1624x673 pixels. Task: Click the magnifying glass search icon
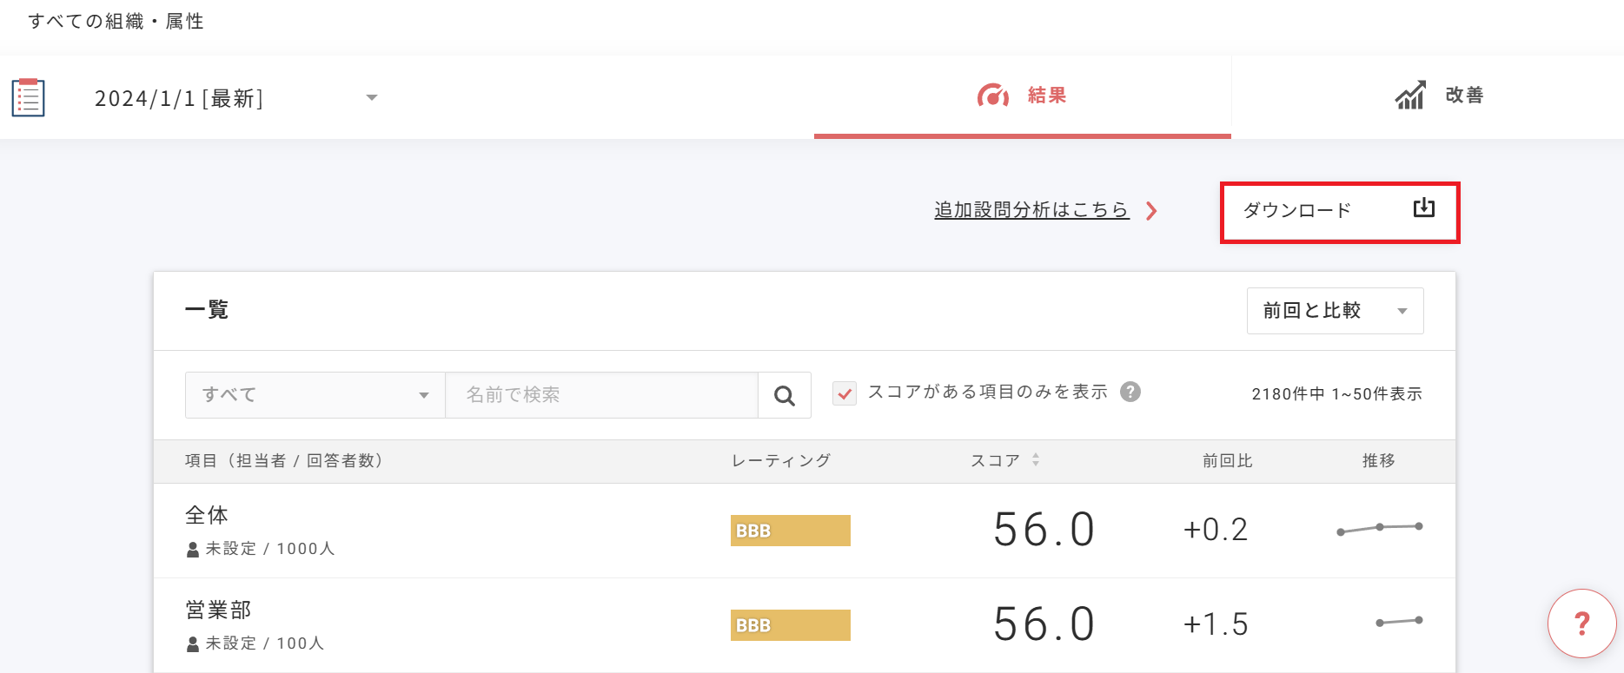pyautogui.click(x=784, y=394)
